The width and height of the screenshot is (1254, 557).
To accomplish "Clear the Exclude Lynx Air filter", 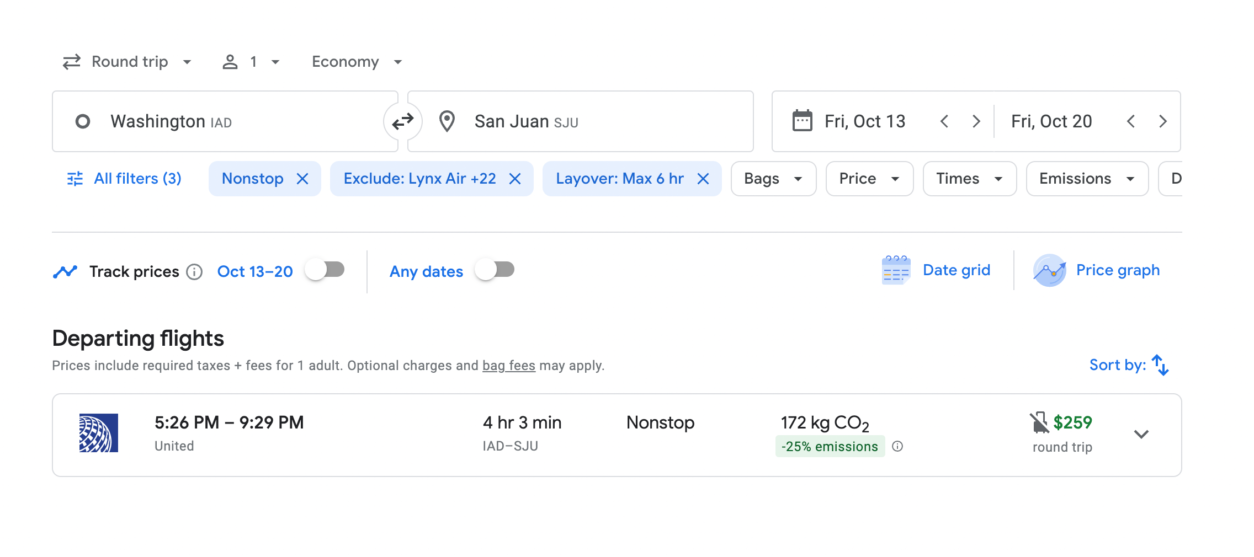I will coord(515,179).
